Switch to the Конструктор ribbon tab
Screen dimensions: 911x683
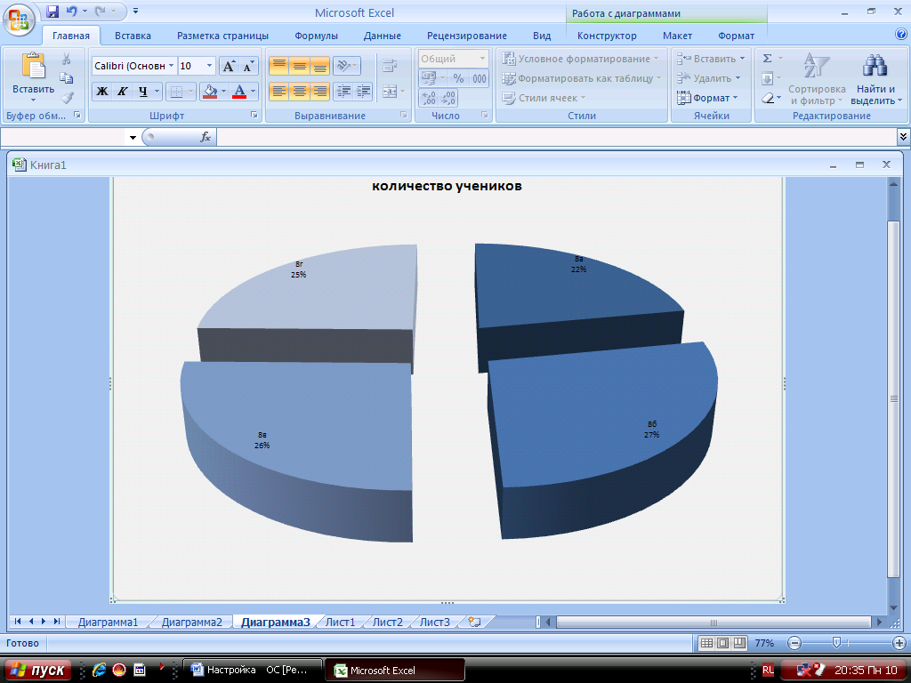[607, 36]
